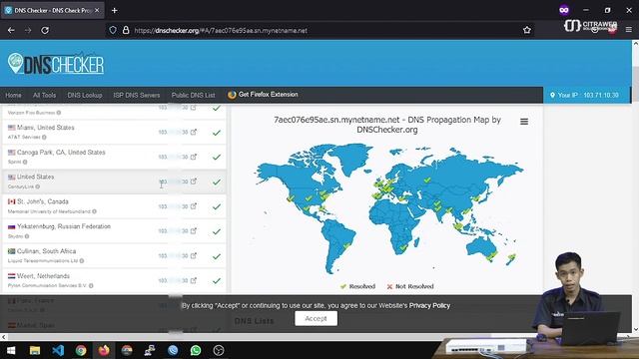Select the Miami, United States row text

(x=46, y=128)
